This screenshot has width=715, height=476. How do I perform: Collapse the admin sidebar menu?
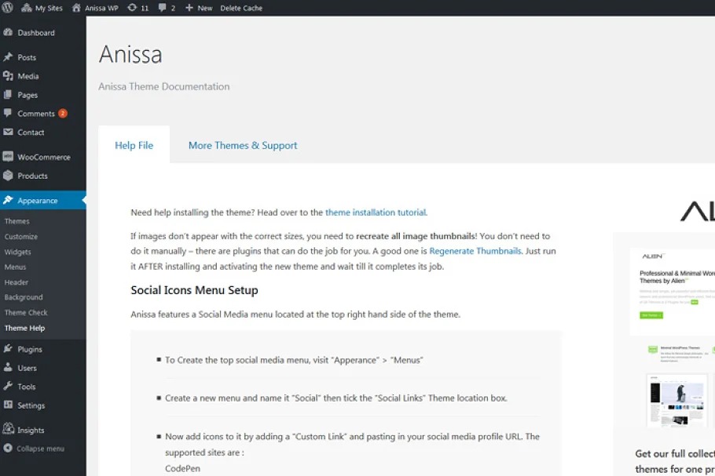[x=35, y=449]
